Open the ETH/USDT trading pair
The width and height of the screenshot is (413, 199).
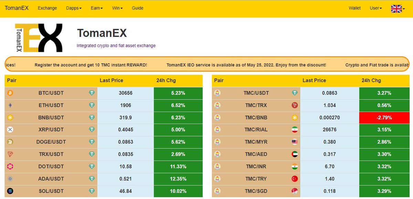(x=51, y=105)
